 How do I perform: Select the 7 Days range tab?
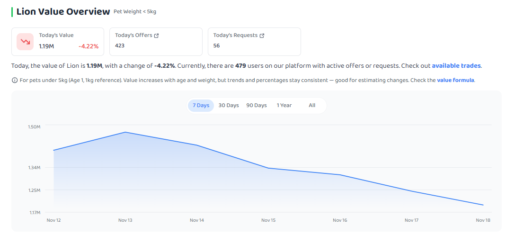click(201, 106)
